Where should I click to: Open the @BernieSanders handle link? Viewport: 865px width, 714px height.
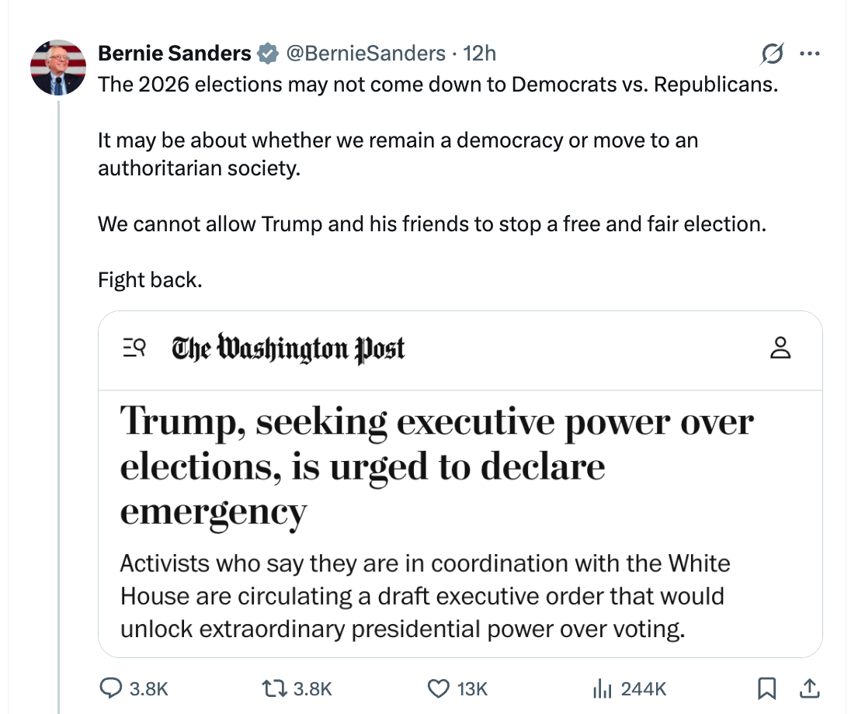366,53
